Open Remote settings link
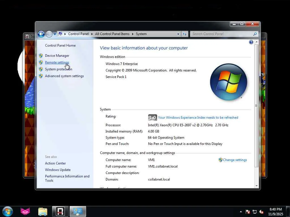This screenshot has width=290, height=217. [57, 62]
